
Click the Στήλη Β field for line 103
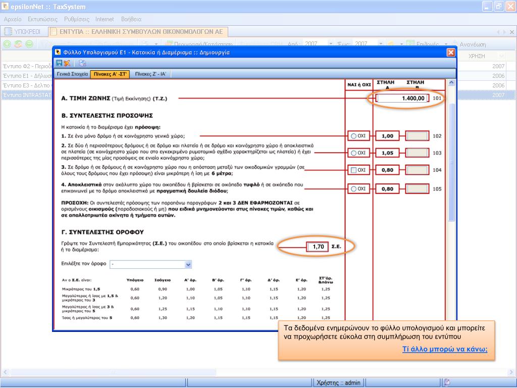417,153
